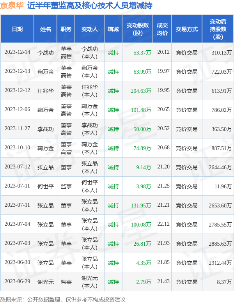234x303 pixels.
Task: Click the holdings value 887.51万
Action: point(222,148)
